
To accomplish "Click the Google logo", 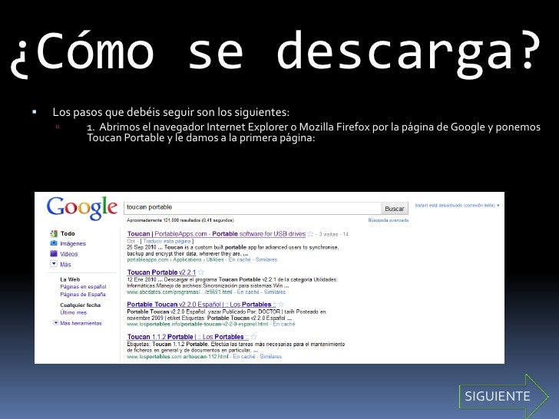I will point(82,208).
